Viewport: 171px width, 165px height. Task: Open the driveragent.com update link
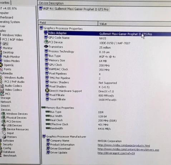116,153
